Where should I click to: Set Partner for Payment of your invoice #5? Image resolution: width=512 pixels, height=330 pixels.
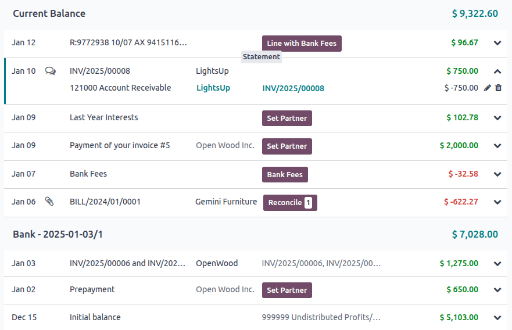point(287,146)
